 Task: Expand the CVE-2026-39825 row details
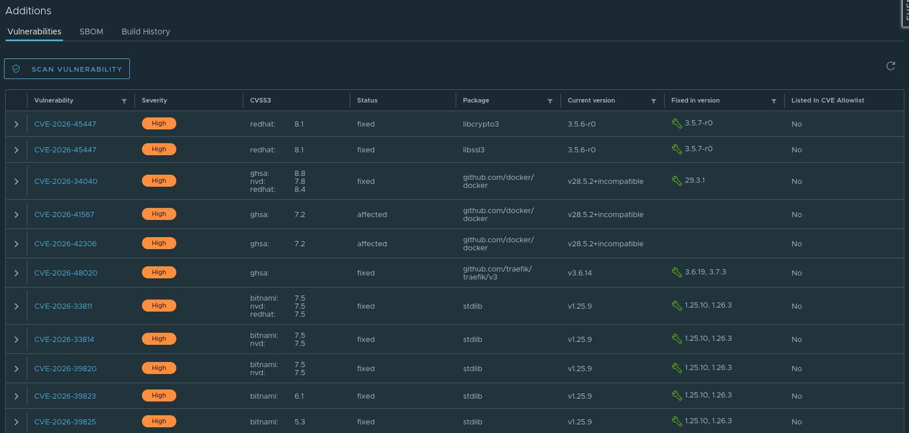pos(17,422)
